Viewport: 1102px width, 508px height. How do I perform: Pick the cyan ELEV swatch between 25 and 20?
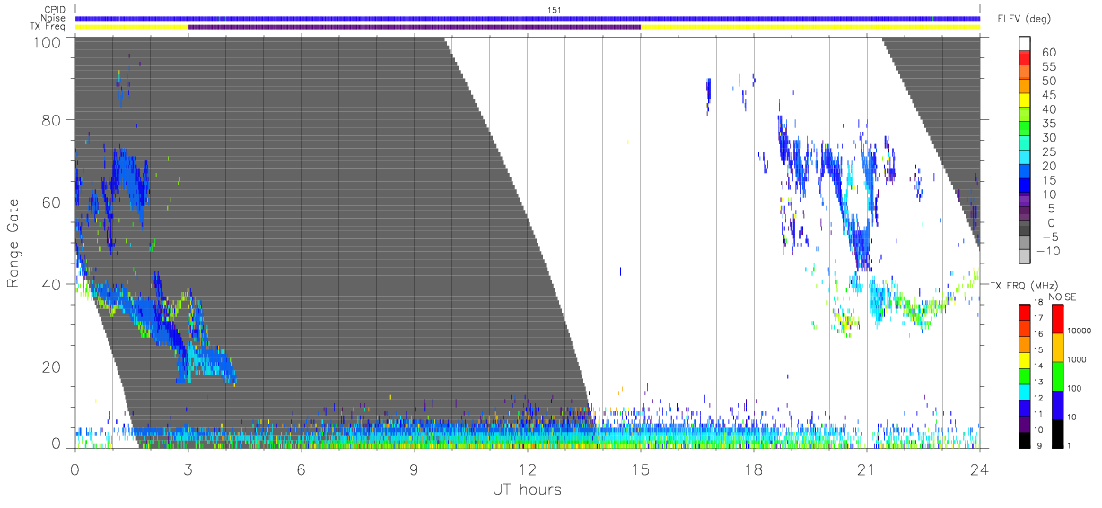(x=1025, y=159)
